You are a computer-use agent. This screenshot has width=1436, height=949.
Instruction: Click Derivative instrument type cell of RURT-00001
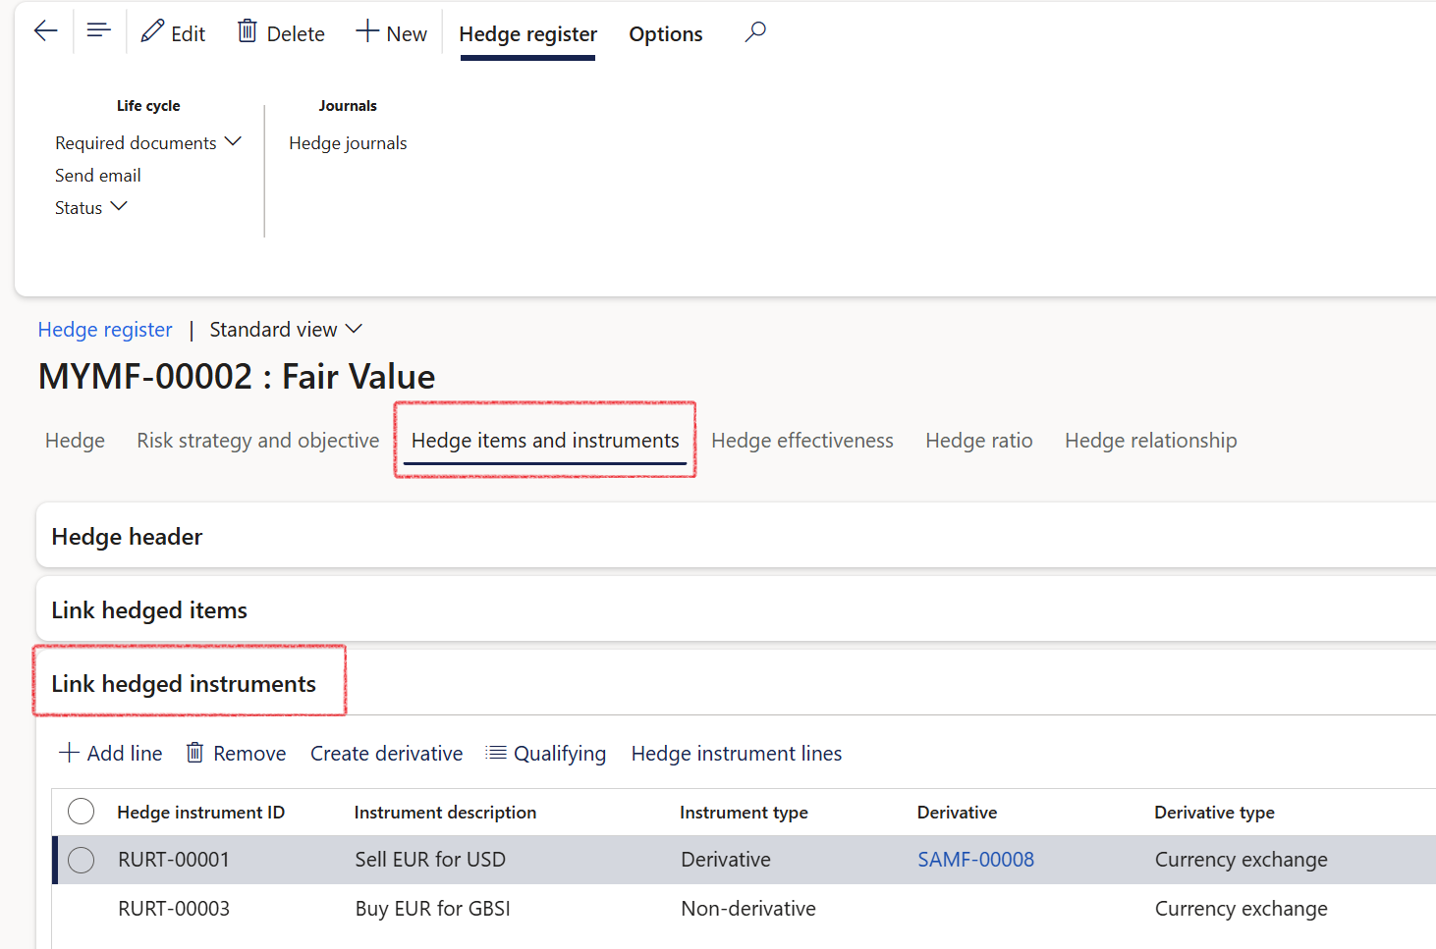point(726,860)
